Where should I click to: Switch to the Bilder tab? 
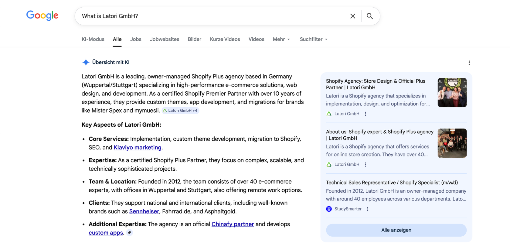(195, 39)
